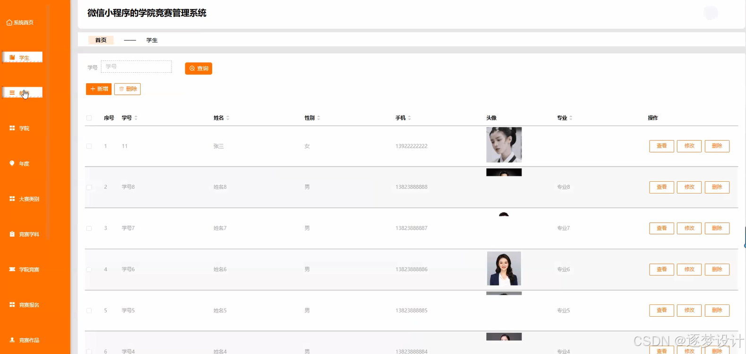Sort by 手机 column sort arrows
The image size is (746, 354).
[x=409, y=118]
